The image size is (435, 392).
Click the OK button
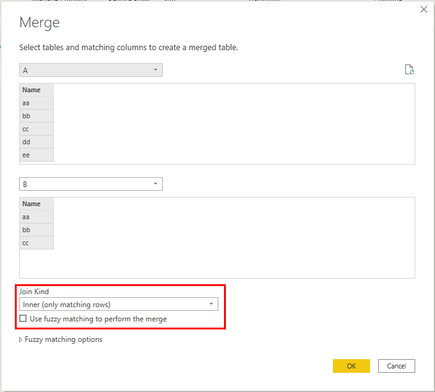(x=351, y=366)
